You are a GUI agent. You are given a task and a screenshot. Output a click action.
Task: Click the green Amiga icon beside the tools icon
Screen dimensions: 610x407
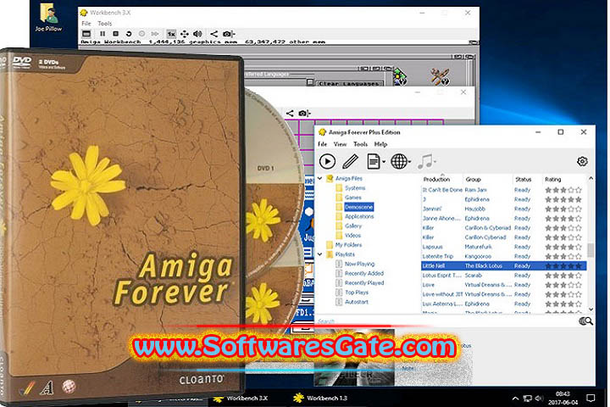click(400, 76)
